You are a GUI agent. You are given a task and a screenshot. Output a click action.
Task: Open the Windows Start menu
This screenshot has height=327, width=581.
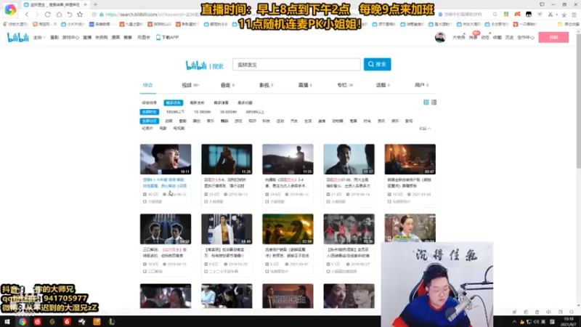click(x=7, y=321)
